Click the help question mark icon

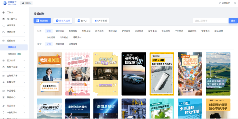(235, 3)
